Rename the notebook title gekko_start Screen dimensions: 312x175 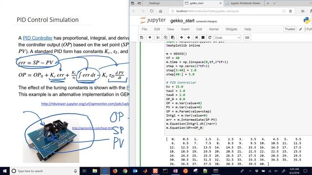pyautogui.click(x=182, y=21)
